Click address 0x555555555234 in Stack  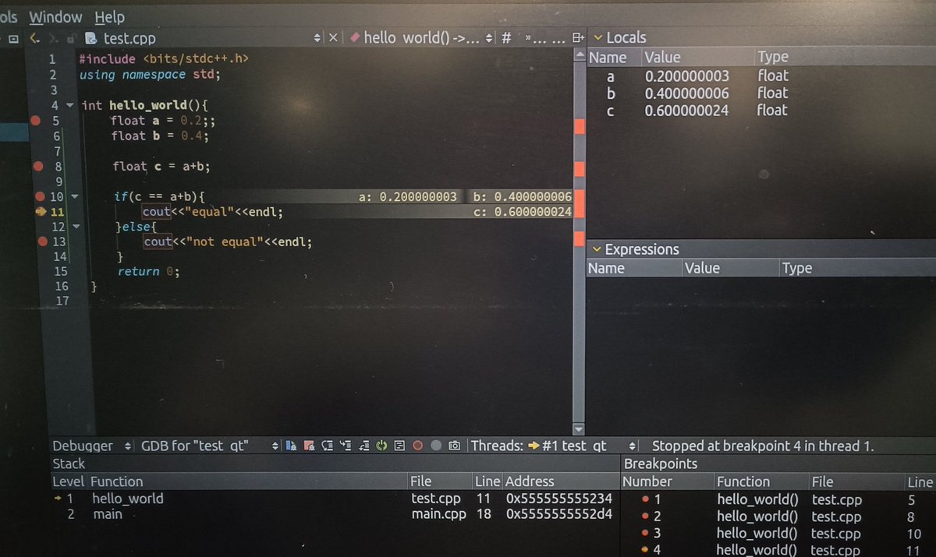[x=559, y=499]
